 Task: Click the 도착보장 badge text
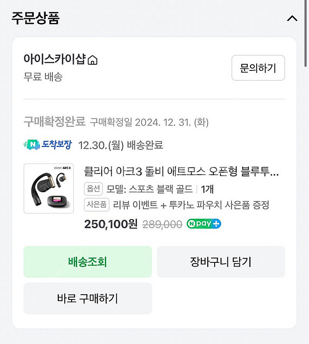(x=56, y=145)
